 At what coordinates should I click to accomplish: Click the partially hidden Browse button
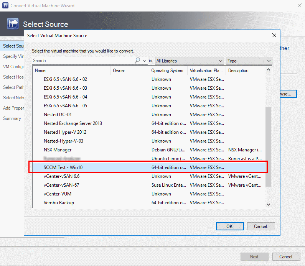click(288, 94)
